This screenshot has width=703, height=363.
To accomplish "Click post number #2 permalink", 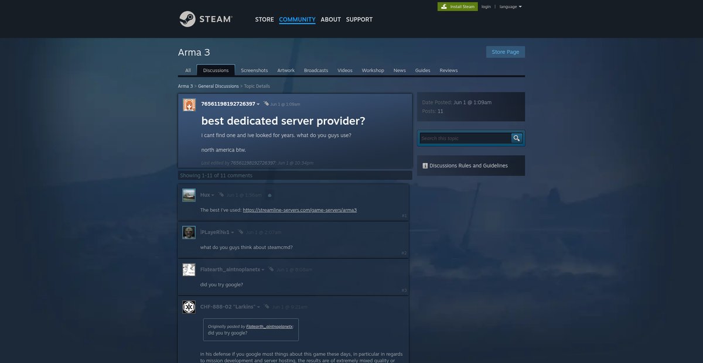I will (x=404, y=253).
